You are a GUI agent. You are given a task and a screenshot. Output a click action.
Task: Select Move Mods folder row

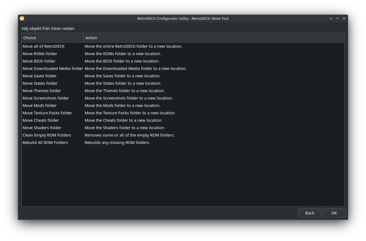pyautogui.click(x=40, y=106)
